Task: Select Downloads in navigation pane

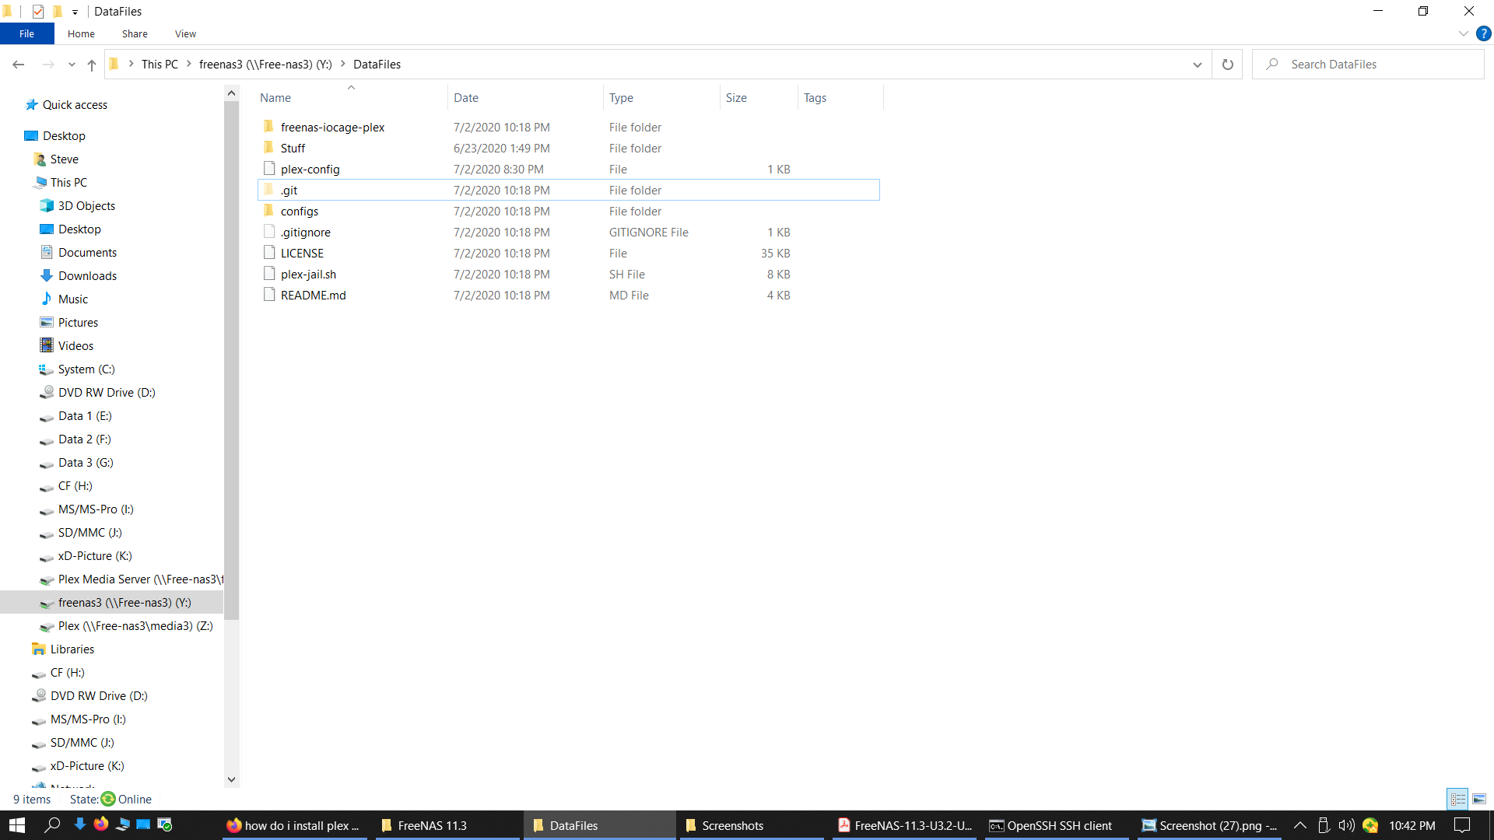Action: click(87, 276)
